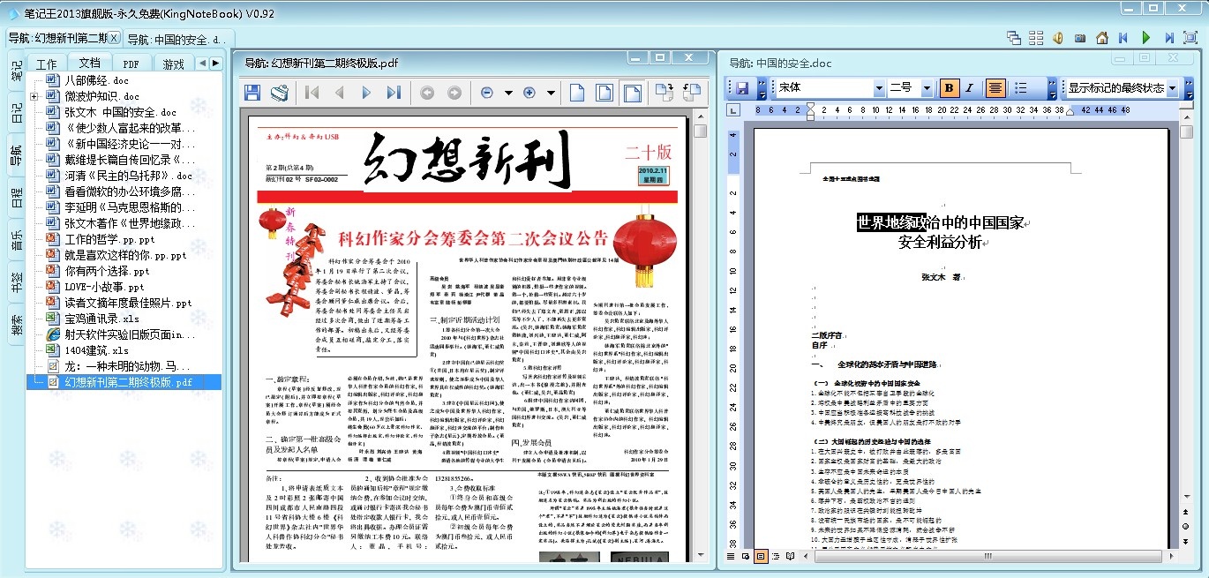The image size is (1209, 578).
Task: Zoom out of the PDF page
Action: point(487,93)
